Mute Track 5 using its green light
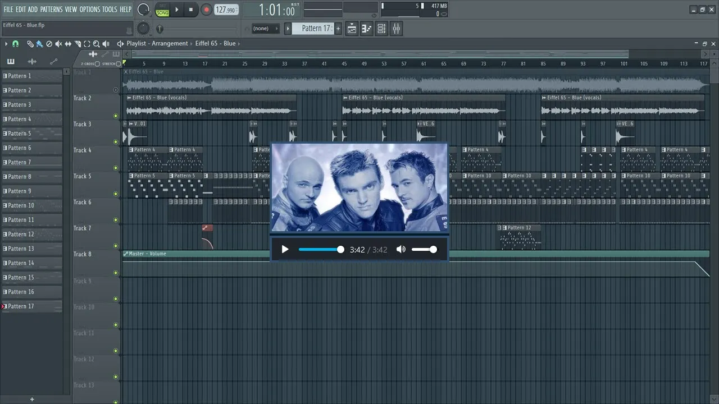 (x=116, y=194)
